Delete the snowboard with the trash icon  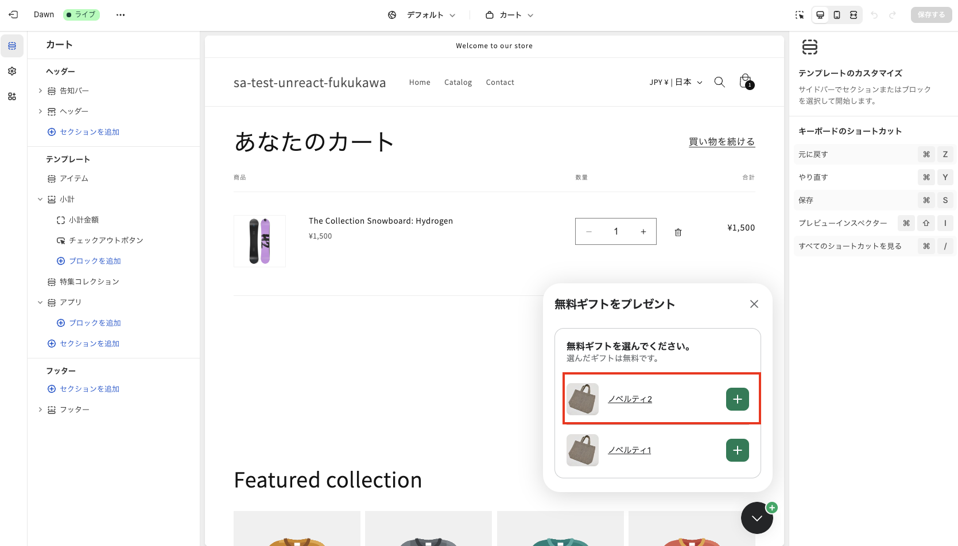(678, 231)
